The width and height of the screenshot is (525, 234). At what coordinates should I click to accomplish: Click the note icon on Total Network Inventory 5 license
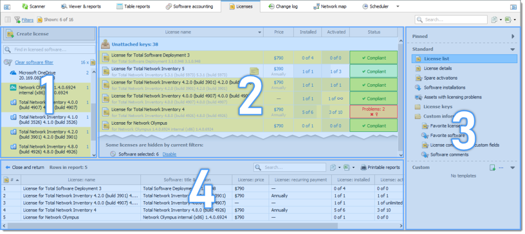pyautogui.click(x=254, y=71)
